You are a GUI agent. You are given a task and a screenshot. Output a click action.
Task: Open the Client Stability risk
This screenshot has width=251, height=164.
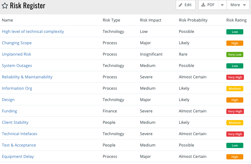(x=15, y=123)
